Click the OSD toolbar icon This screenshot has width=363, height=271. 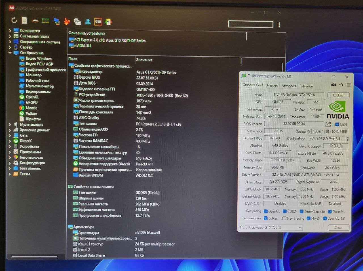[98, 21]
